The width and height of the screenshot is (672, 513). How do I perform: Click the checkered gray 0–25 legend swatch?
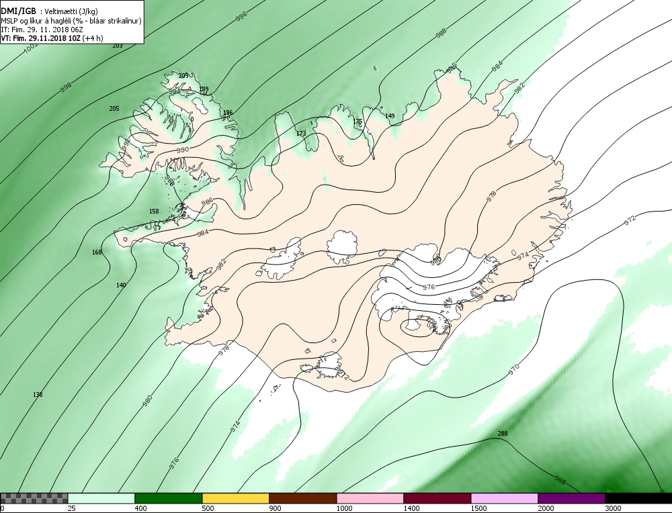pos(34,498)
